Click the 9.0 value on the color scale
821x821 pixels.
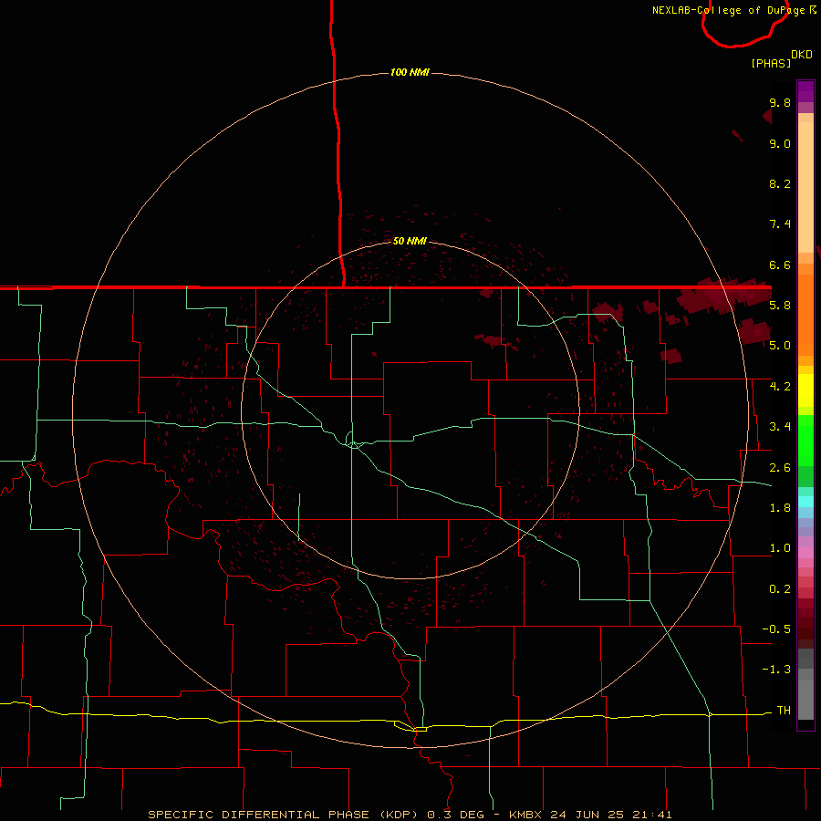click(780, 143)
